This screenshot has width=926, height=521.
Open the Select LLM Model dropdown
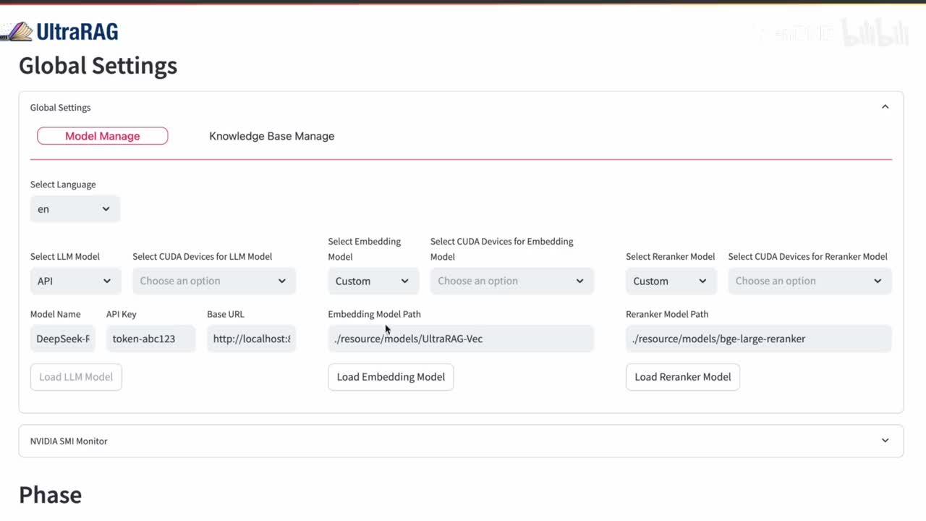tap(75, 281)
